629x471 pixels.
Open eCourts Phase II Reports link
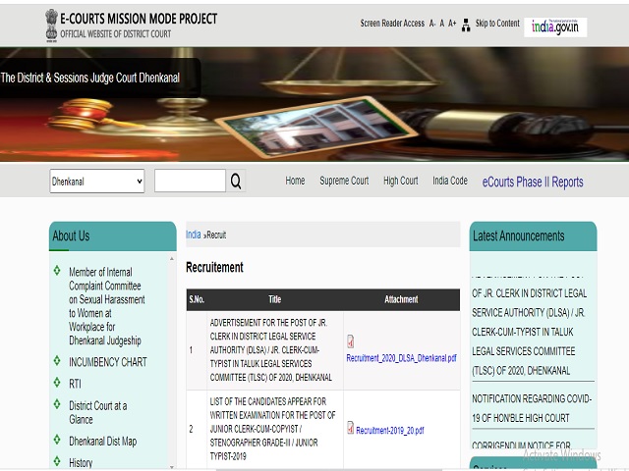[x=532, y=182]
